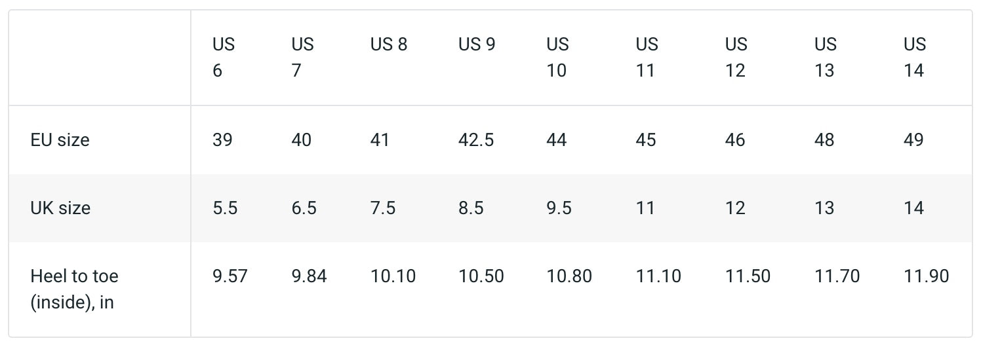Select the 9.84 measurement cell
This screenshot has height=351, width=981.
[x=309, y=276]
